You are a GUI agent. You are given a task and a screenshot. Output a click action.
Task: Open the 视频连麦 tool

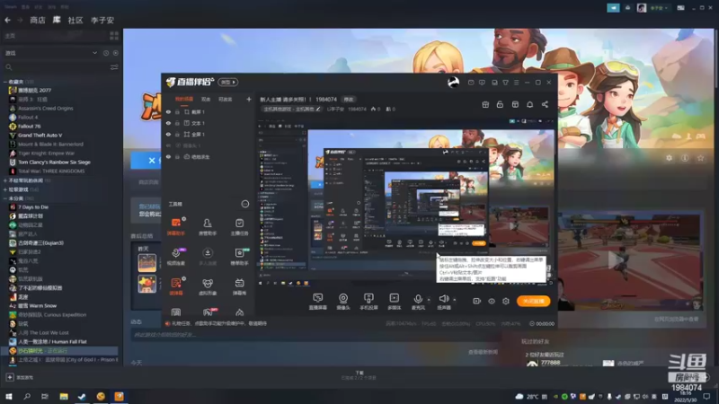point(176,257)
